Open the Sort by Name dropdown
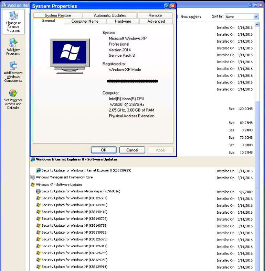265x271 pixels. tap(256, 17)
